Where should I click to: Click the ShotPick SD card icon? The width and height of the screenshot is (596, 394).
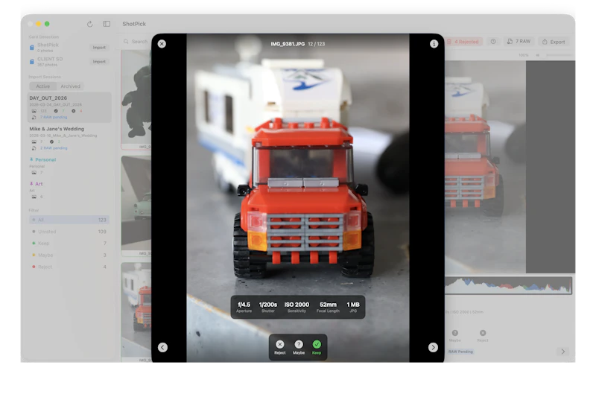[32, 48]
